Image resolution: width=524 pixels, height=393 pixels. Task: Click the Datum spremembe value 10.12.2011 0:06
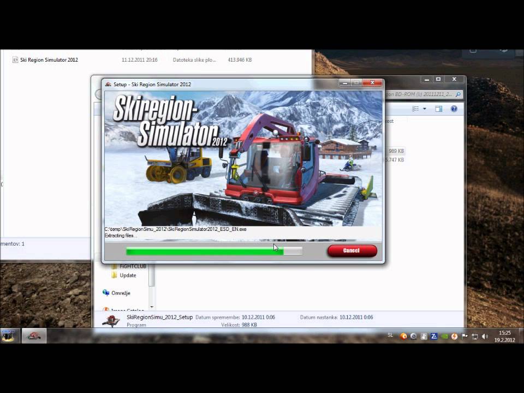click(x=258, y=317)
